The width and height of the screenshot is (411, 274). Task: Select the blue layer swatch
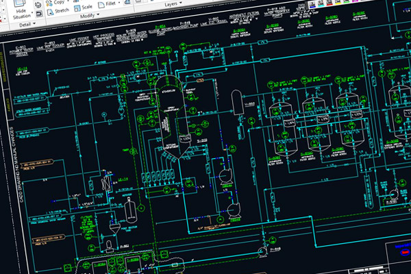[312, 4]
